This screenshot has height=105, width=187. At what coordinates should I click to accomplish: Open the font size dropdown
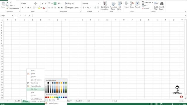40,3
